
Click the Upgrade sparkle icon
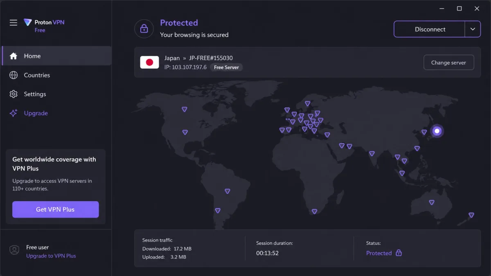point(14,113)
